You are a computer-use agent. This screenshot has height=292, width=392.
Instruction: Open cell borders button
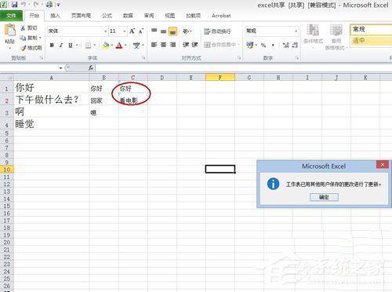click(x=89, y=46)
